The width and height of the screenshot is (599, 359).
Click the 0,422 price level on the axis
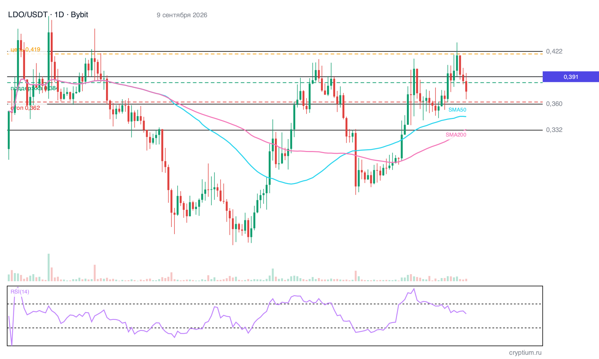(554, 51)
